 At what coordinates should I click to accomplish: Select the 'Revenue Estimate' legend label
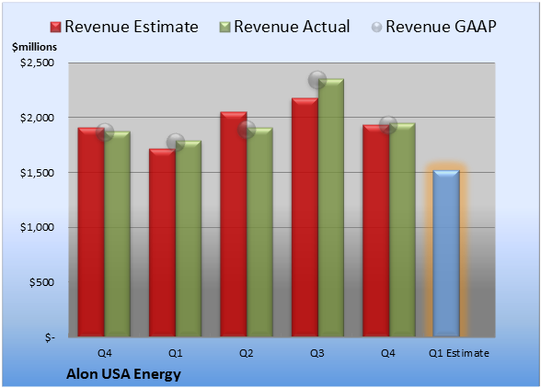pos(132,27)
